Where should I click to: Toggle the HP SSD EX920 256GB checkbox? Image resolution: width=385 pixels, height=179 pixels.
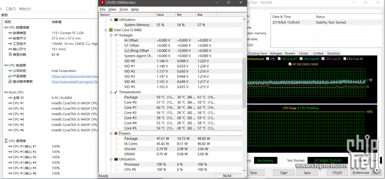coord(291,64)
